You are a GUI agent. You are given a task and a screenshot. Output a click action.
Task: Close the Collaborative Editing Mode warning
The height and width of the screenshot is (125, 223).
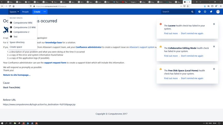point(214,46)
